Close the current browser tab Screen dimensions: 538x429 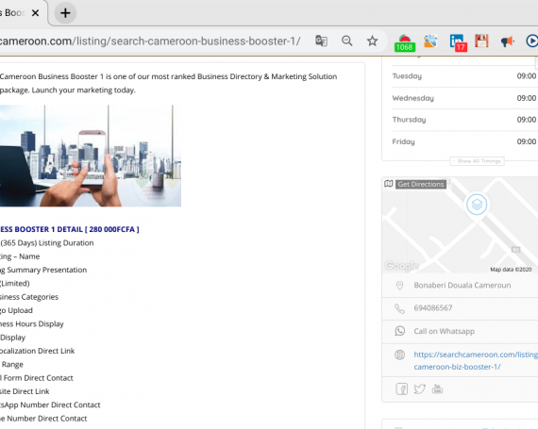[x=35, y=13]
